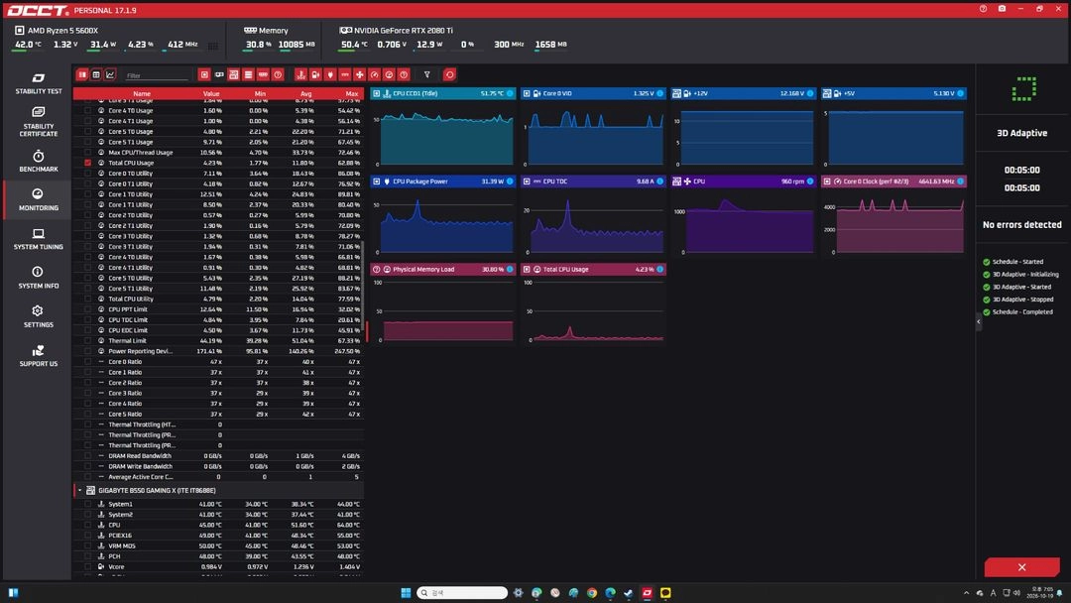Image resolution: width=1071 pixels, height=603 pixels.
Task: Toggle the RAM stick source filter icon
Action: click(x=263, y=74)
